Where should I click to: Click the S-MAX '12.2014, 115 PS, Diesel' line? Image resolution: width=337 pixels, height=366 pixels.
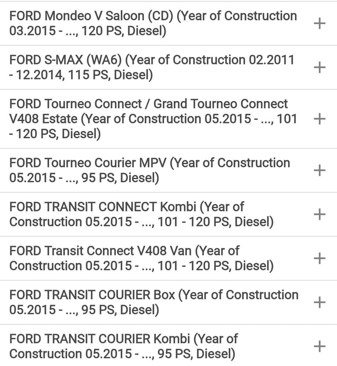click(81, 75)
